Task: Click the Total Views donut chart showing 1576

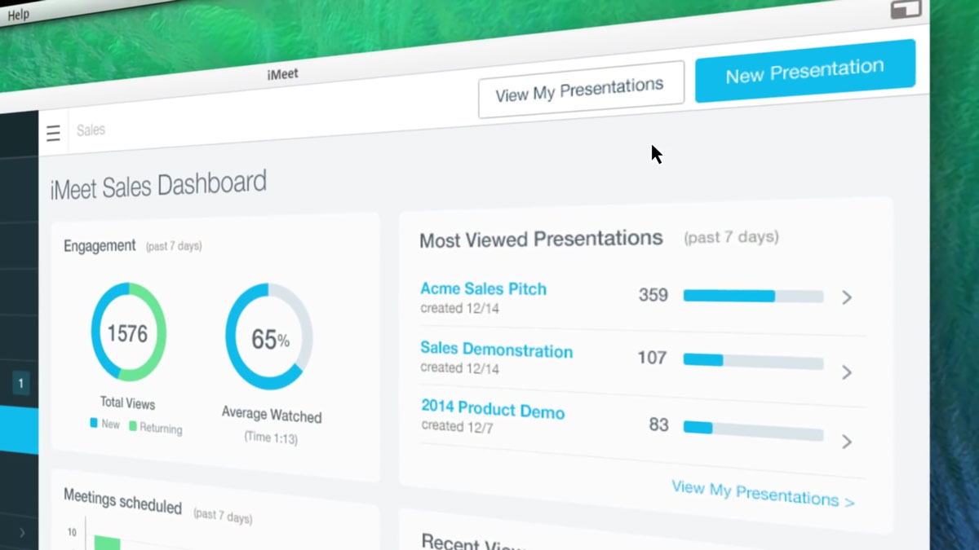Action: (x=128, y=332)
